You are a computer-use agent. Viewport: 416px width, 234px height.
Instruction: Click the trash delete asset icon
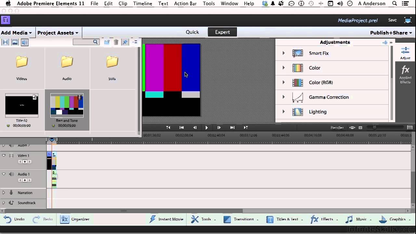[116, 42]
